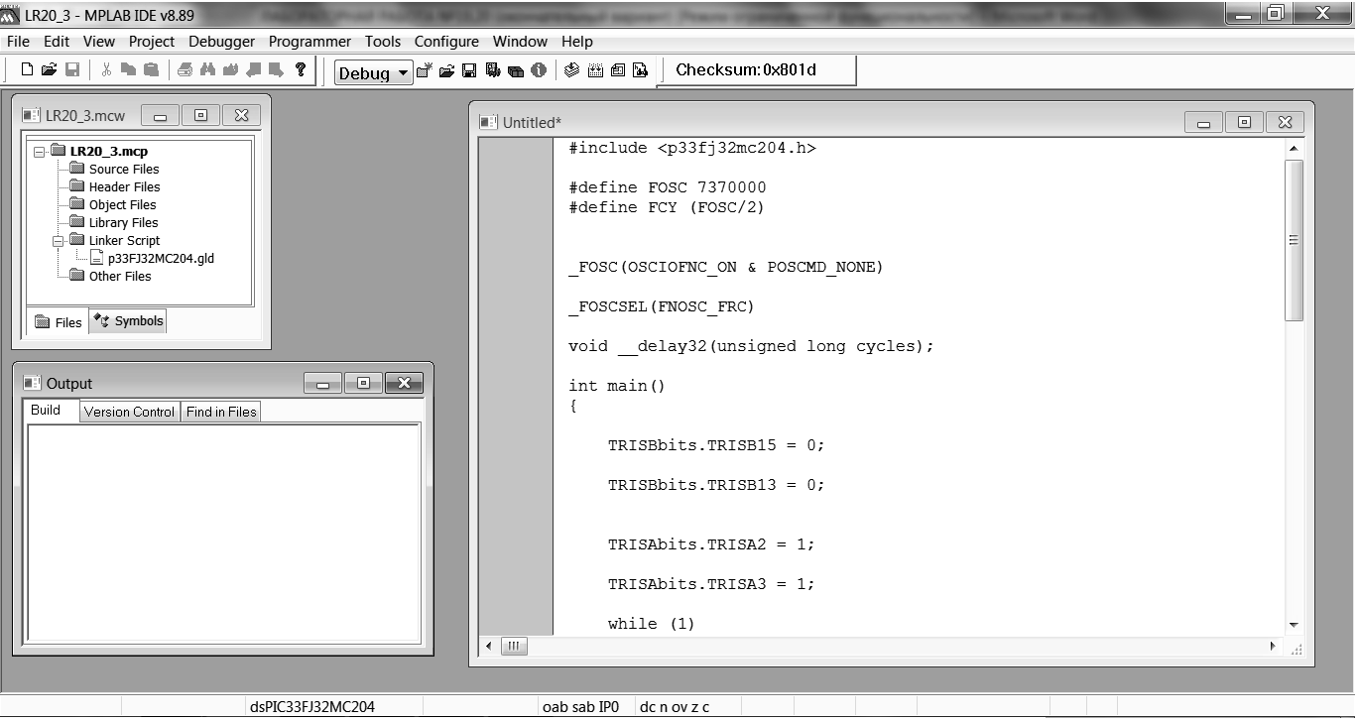Open the Tools menu
The height and width of the screenshot is (721, 1359).
coord(383,42)
